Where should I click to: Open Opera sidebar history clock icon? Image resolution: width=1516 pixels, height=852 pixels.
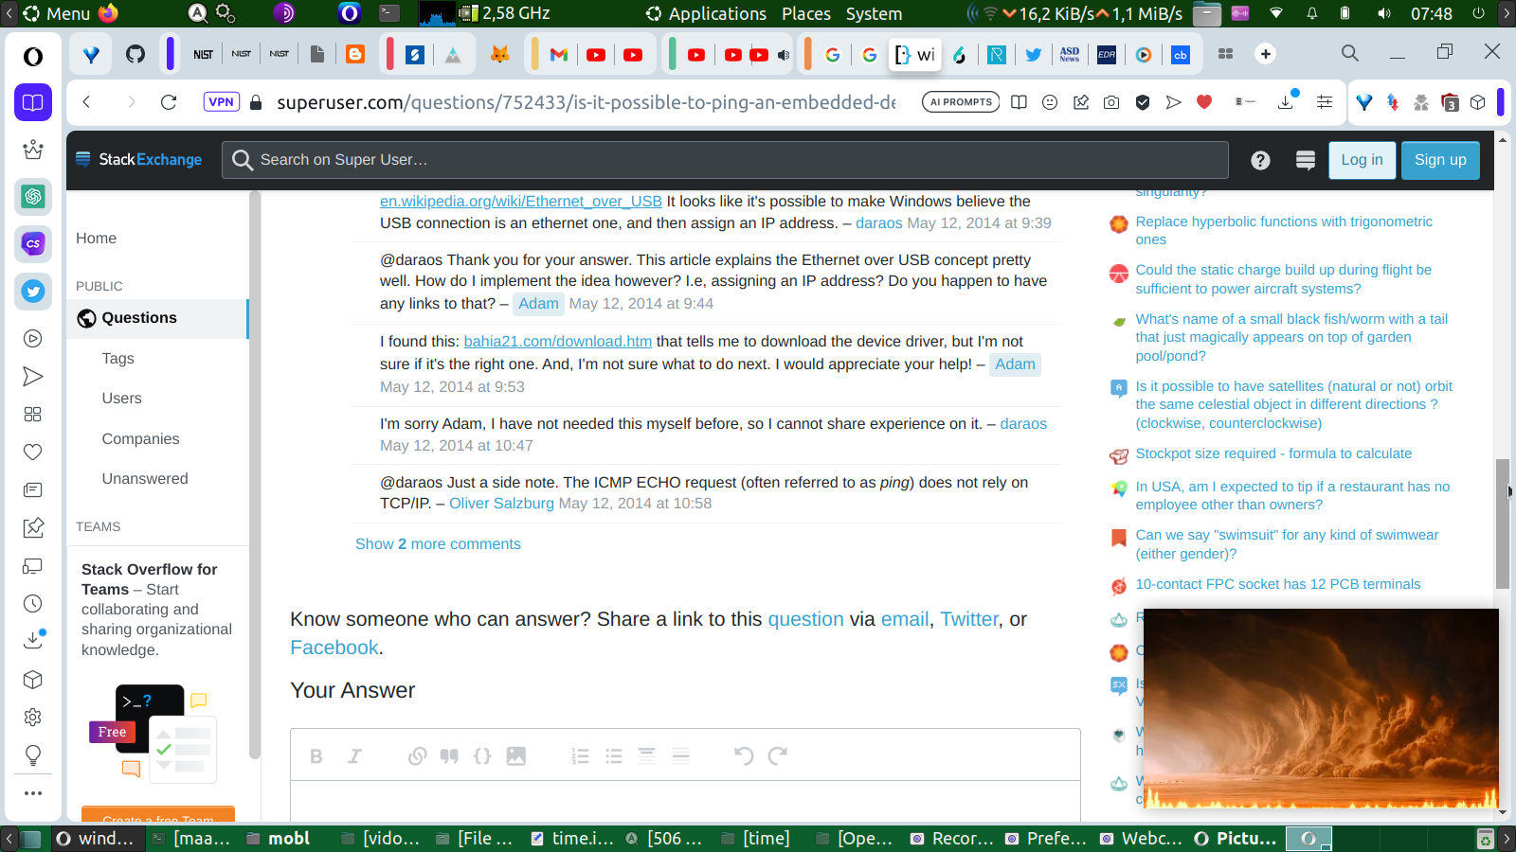[33, 604]
